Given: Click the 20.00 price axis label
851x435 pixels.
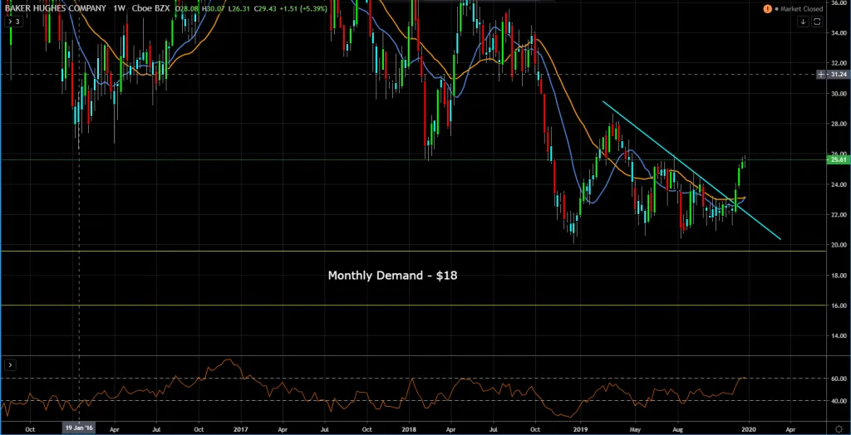Looking at the screenshot, I should point(839,245).
